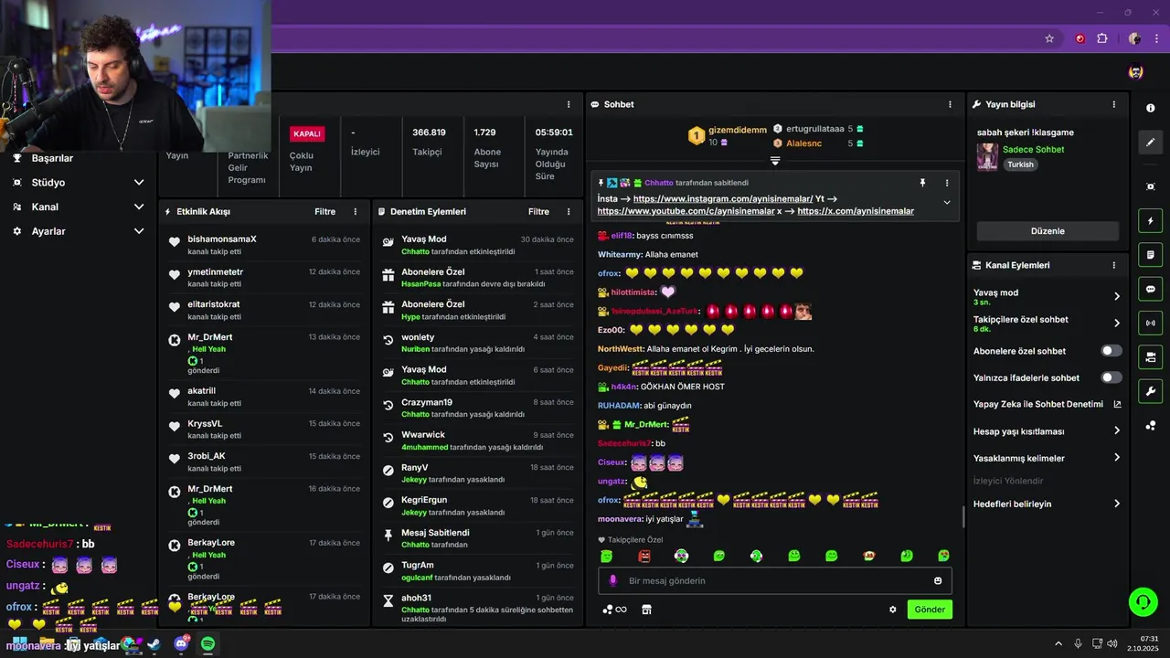This screenshot has width=1170, height=658.
Task: Open channel points icon in right rail
Action: [x=1150, y=426]
